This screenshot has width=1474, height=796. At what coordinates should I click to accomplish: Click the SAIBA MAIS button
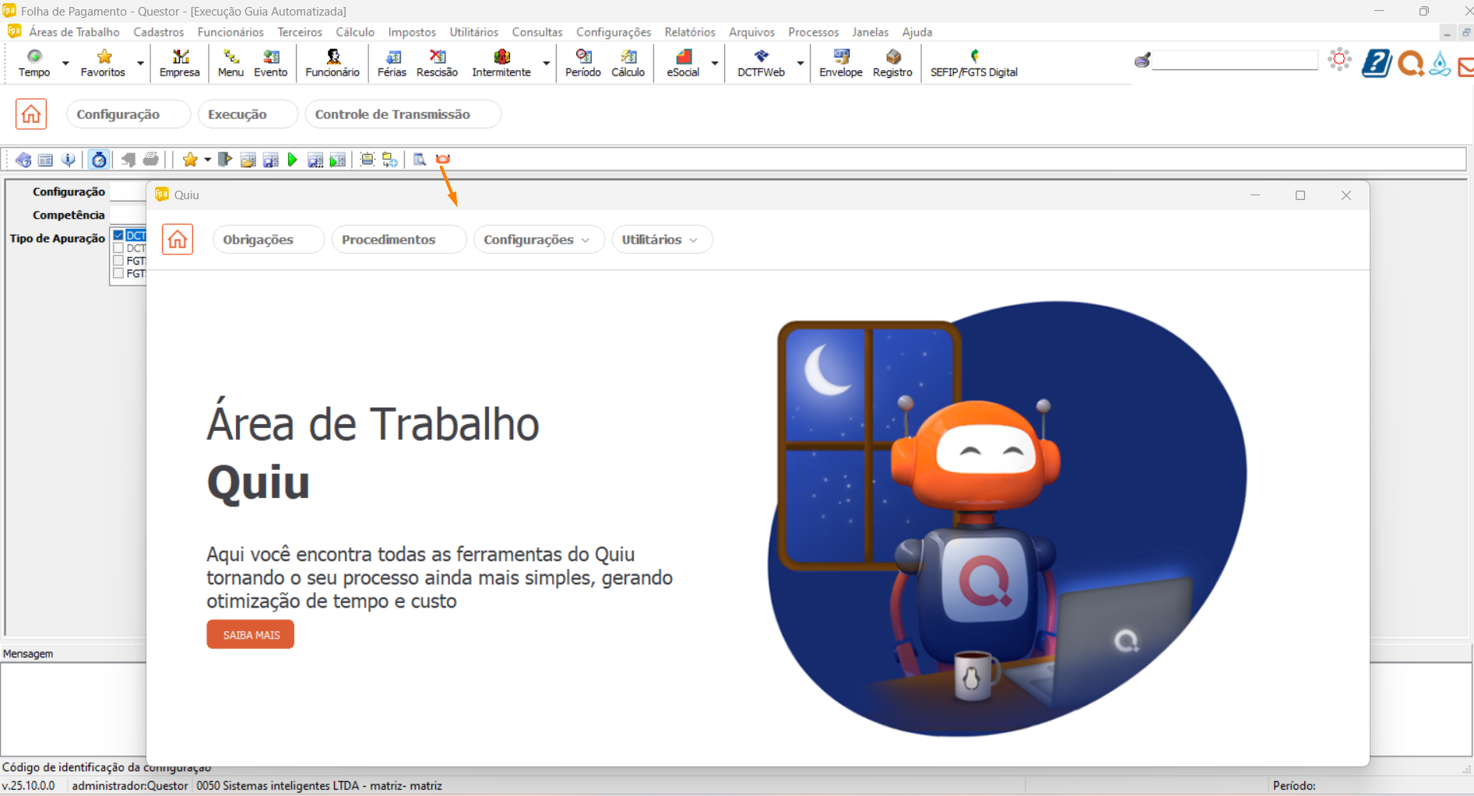(251, 635)
